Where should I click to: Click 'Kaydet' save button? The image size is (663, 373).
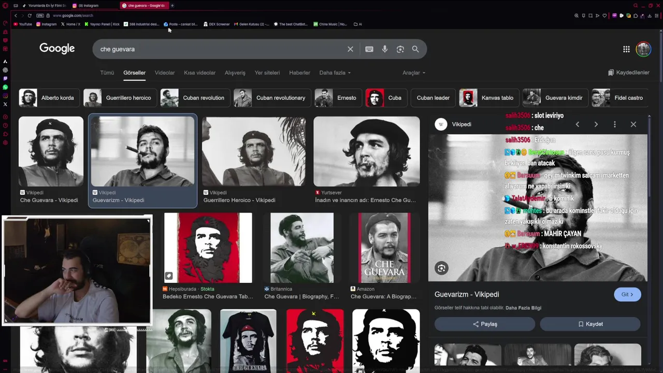[590, 324]
